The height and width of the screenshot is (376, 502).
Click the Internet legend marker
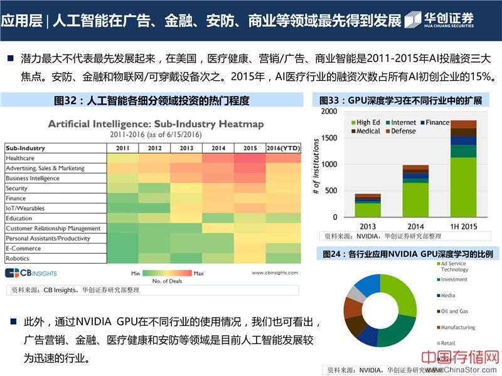point(388,123)
